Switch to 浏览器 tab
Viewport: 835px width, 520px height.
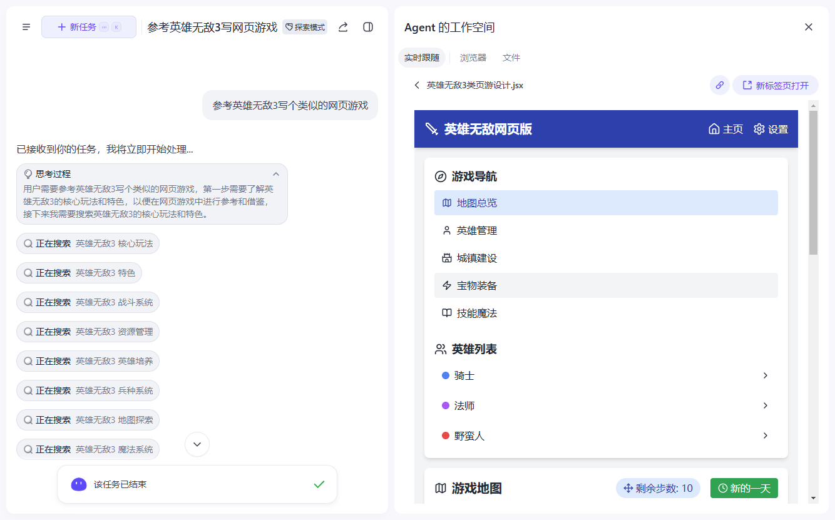[x=473, y=58]
